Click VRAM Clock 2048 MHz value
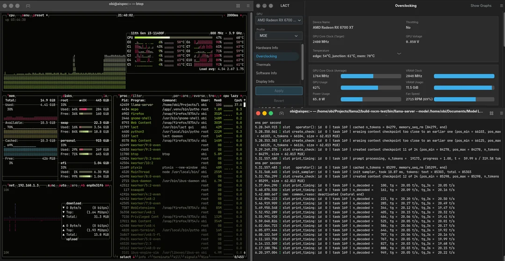Viewport: 505px width, 261px height. (414, 76)
